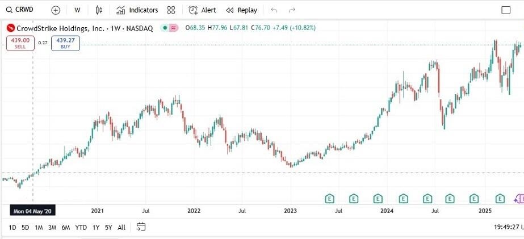Toggle the pink wavy data mode badge
The image size is (524, 239).
coord(174,28)
